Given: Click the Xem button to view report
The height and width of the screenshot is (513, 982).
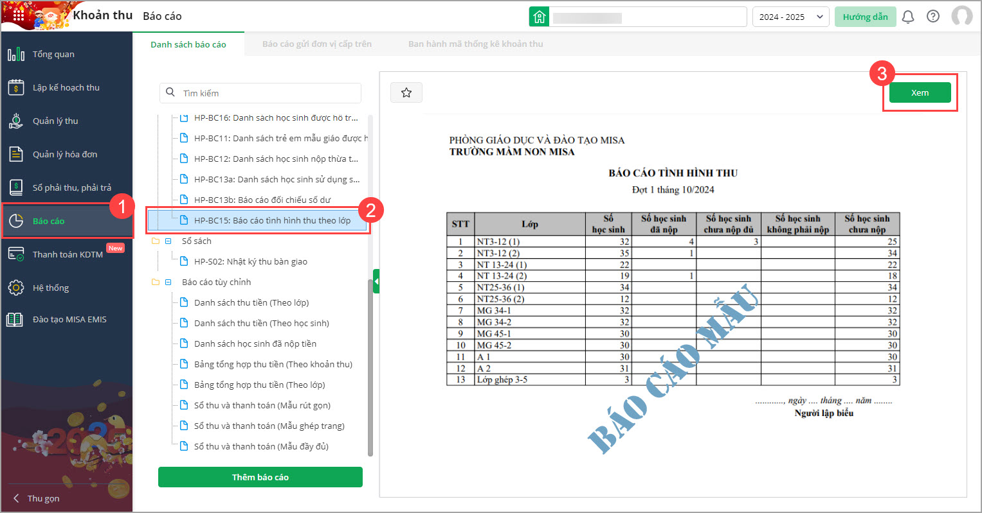Looking at the screenshot, I should coord(920,92).
